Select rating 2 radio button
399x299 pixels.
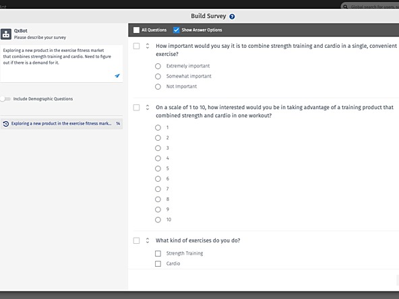click(158, 138)
